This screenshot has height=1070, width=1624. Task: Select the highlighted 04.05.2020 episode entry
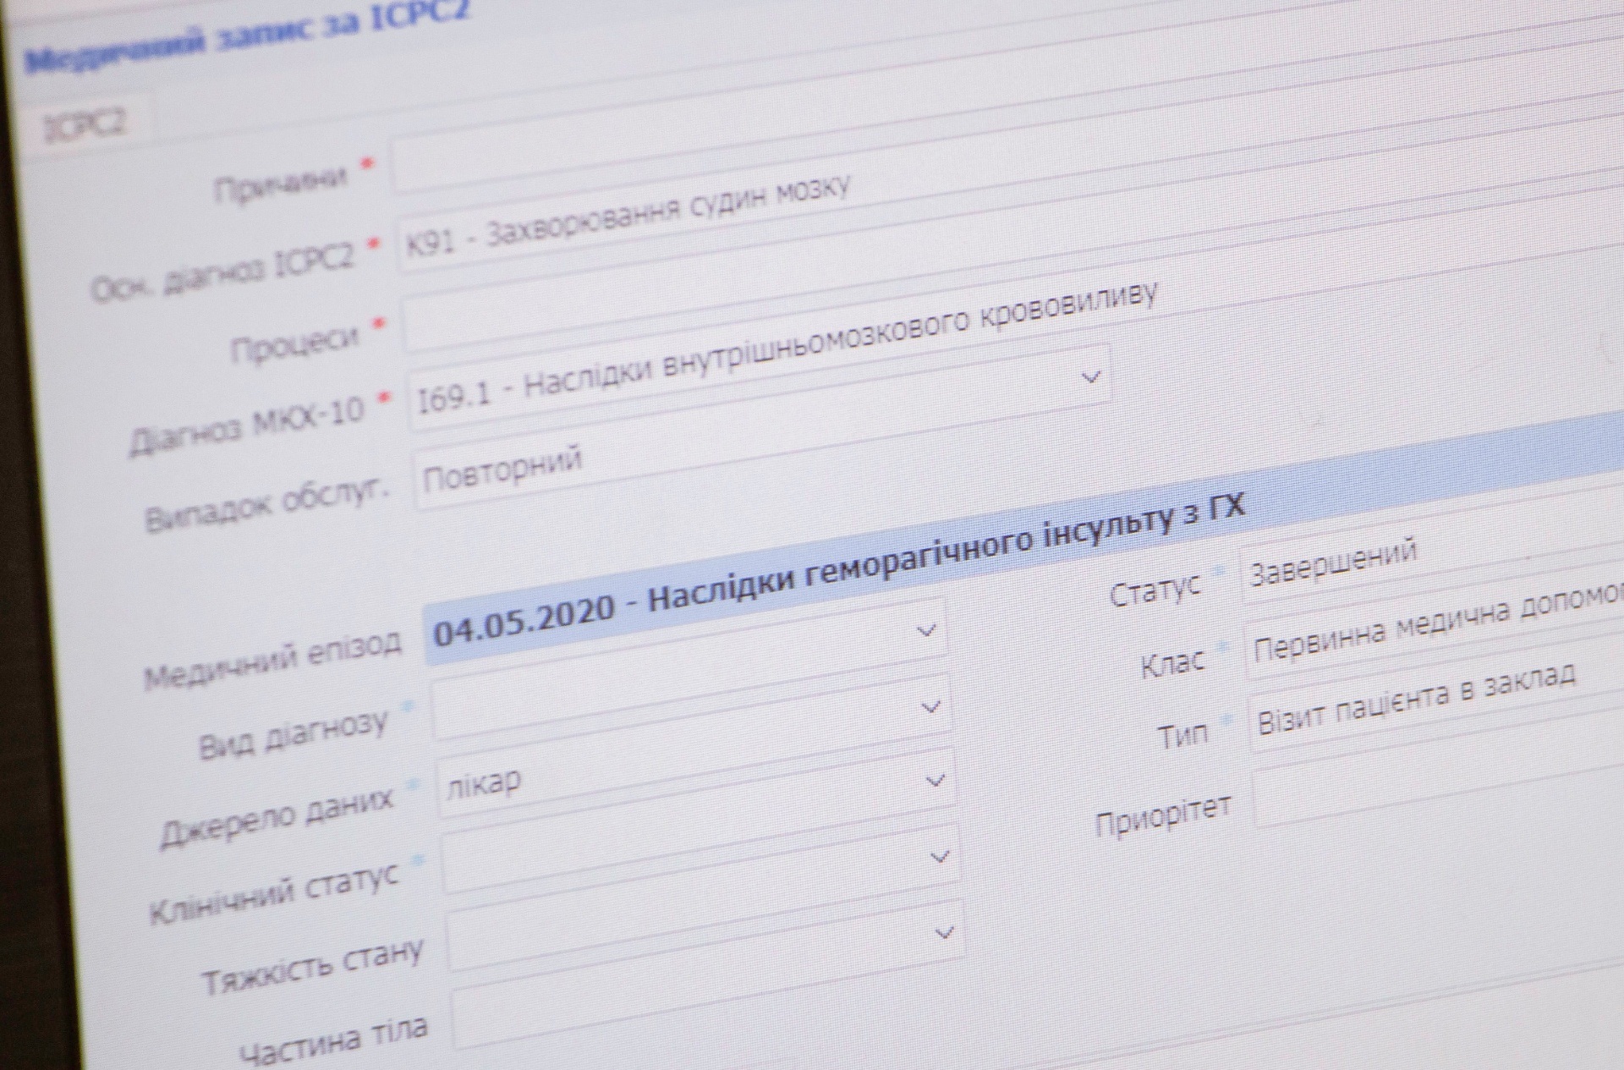[1023, 537]
